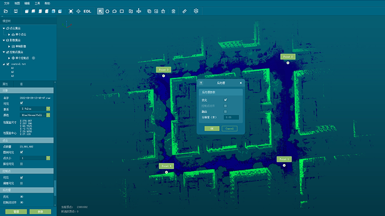Choose the circle selection tool
This screenshot has width=385, height=216.
107,11
